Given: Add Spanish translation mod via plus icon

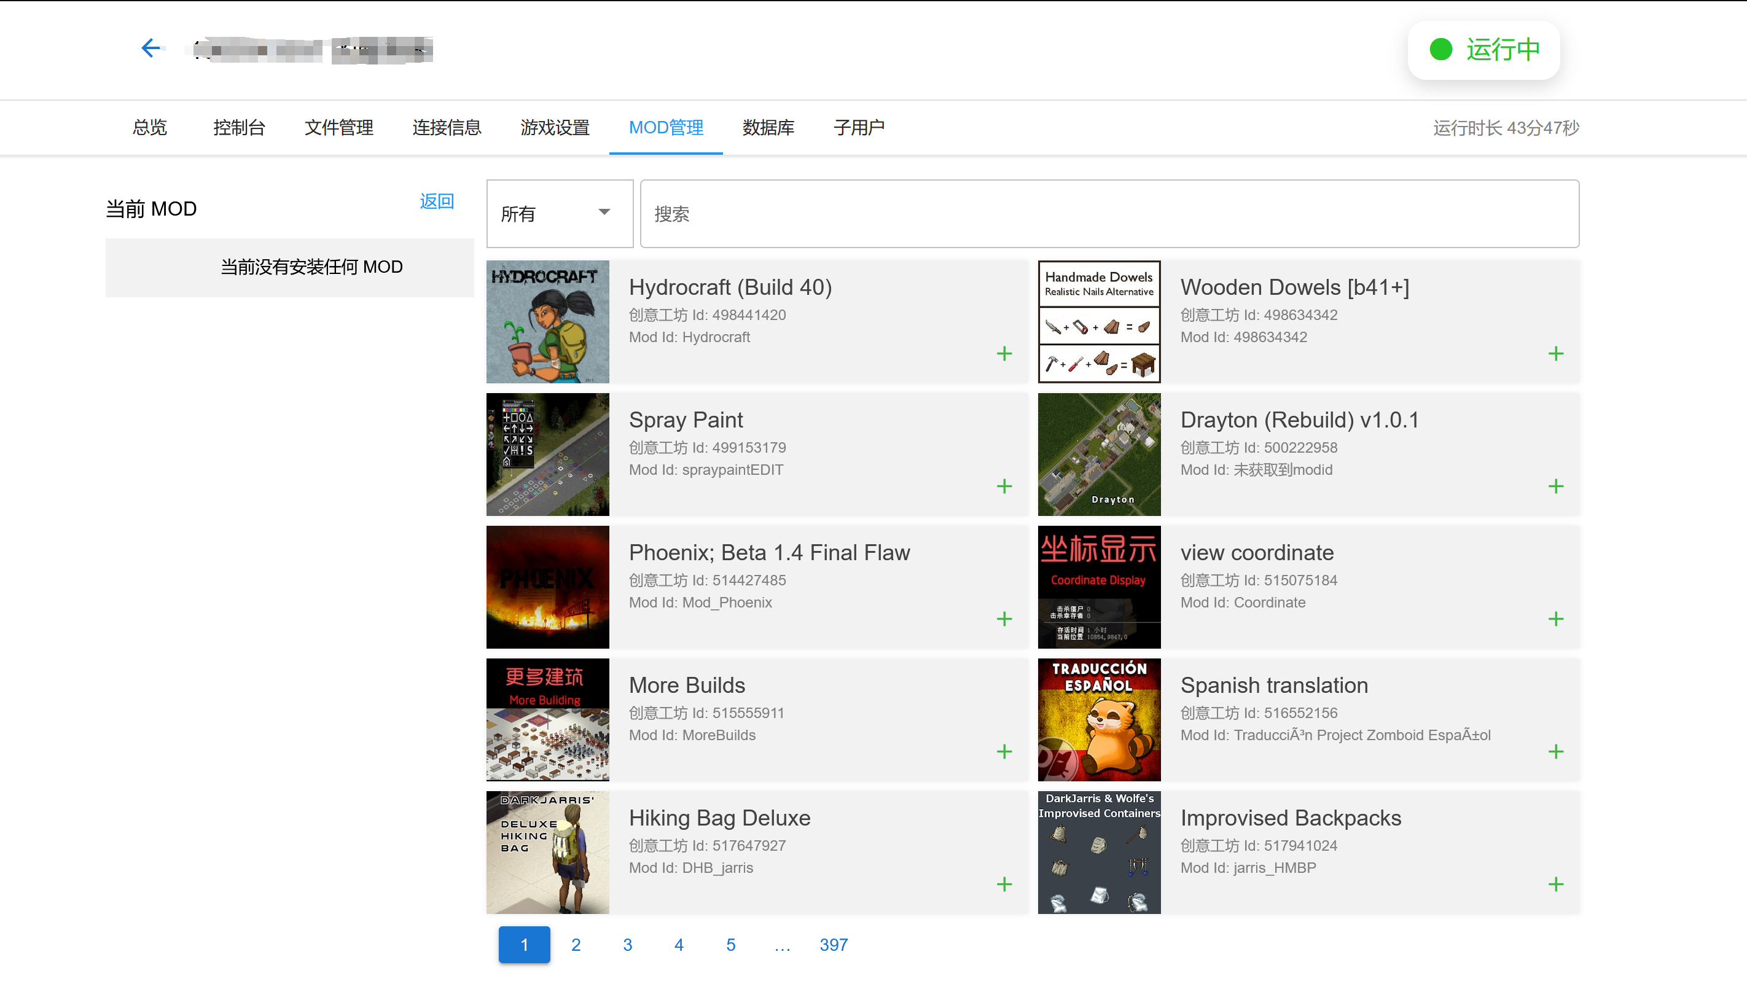Looking at the screenshot, I should click(x=1555, y=751).
